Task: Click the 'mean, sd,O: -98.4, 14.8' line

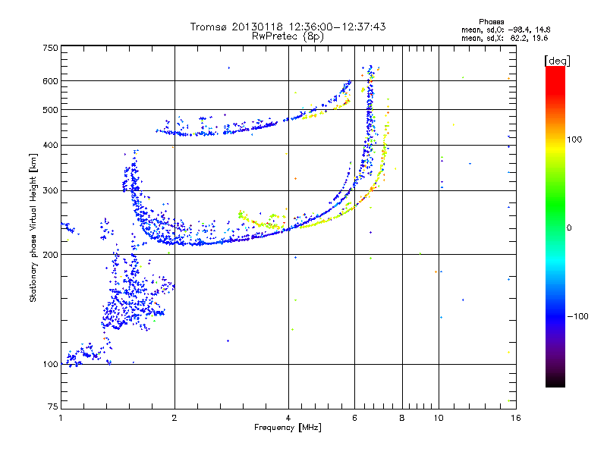Action: (x=505, y=30)
